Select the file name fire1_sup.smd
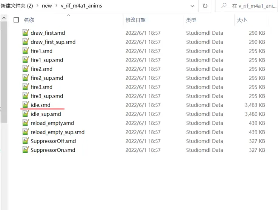Screen dimensions: 280x210 47,60
